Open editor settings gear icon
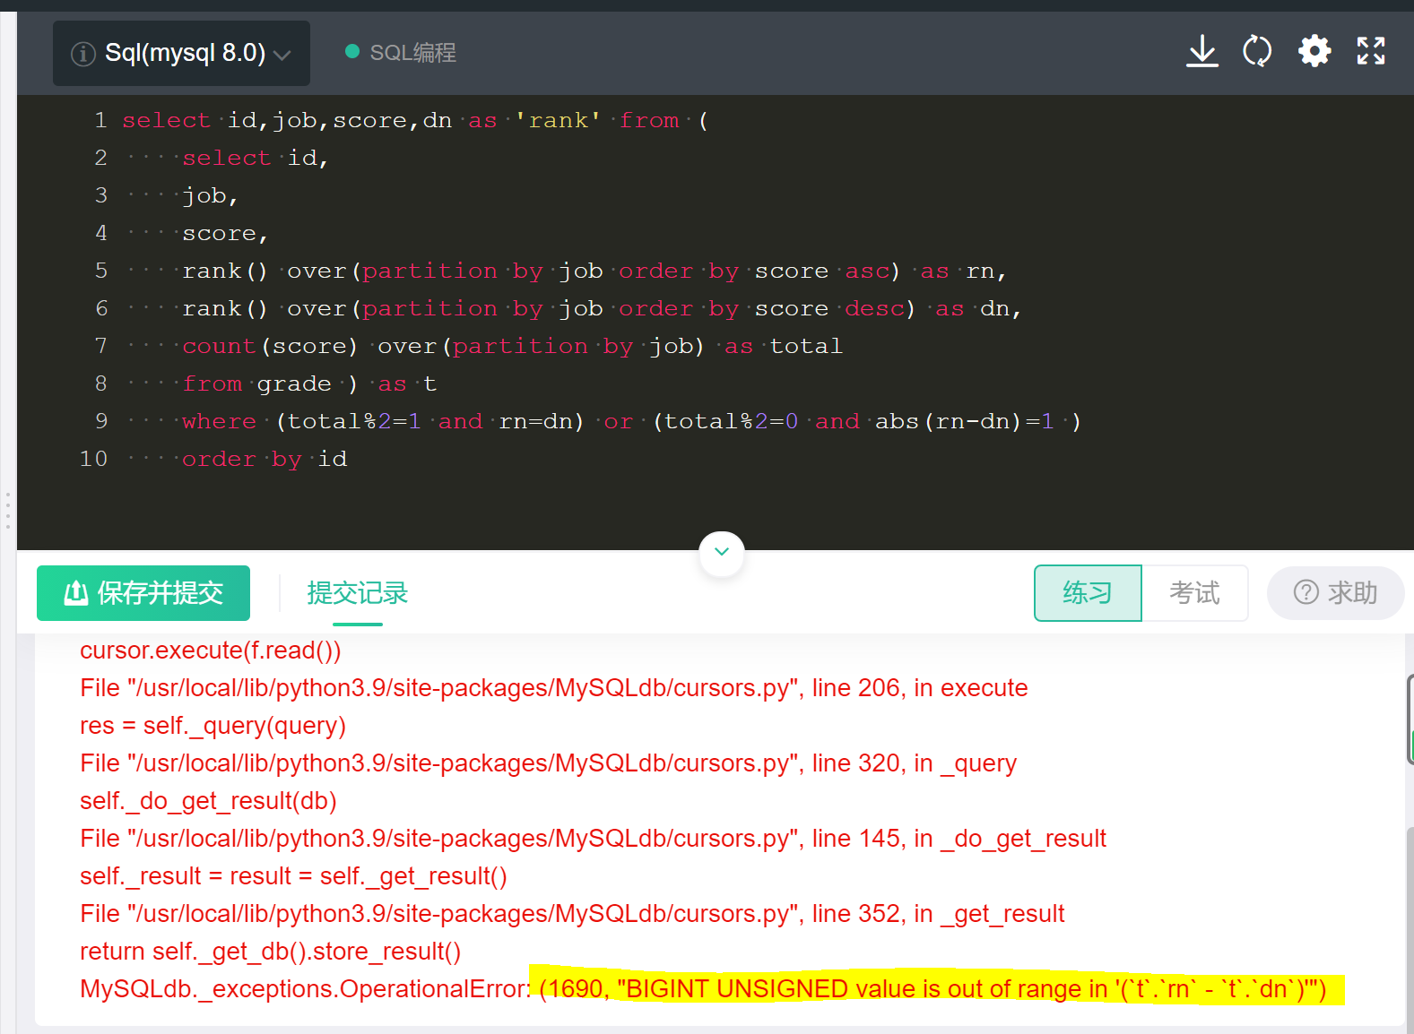The image size is (1414, 1034). (1314, 51)
